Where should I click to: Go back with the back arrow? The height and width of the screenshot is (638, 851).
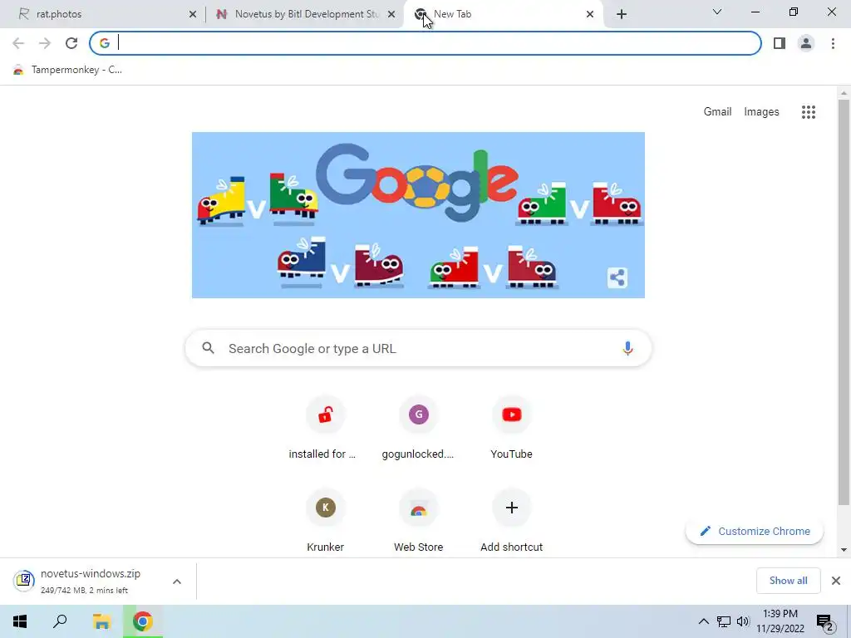[18, 43]
